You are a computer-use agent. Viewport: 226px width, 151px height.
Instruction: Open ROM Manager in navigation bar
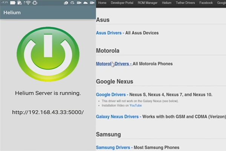147,3
